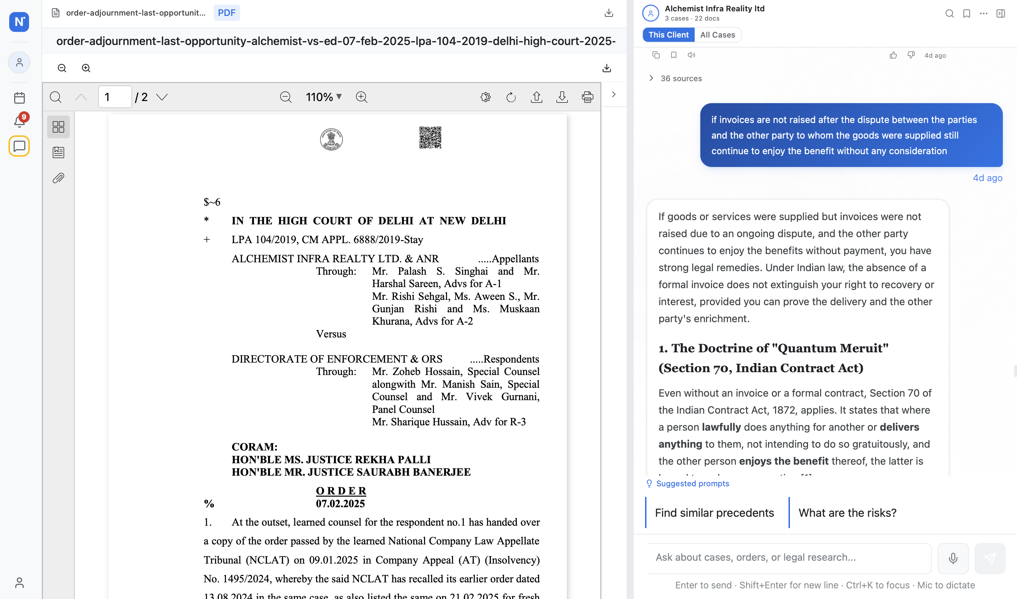Edit the current page number field
This screenshot has height=599, width=1017.
115,97
